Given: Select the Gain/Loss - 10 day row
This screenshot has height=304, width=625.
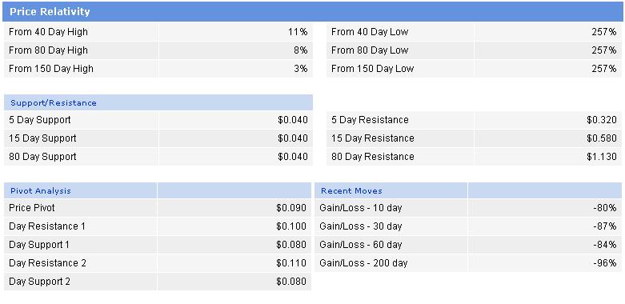Looking at the screenshot, I should [468, 208].
